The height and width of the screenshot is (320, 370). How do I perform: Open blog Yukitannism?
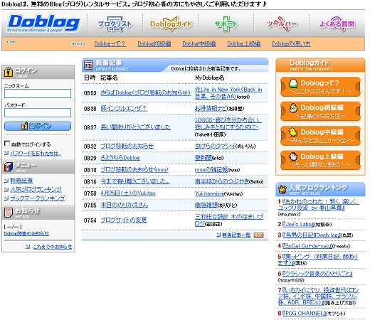(209, 193)
